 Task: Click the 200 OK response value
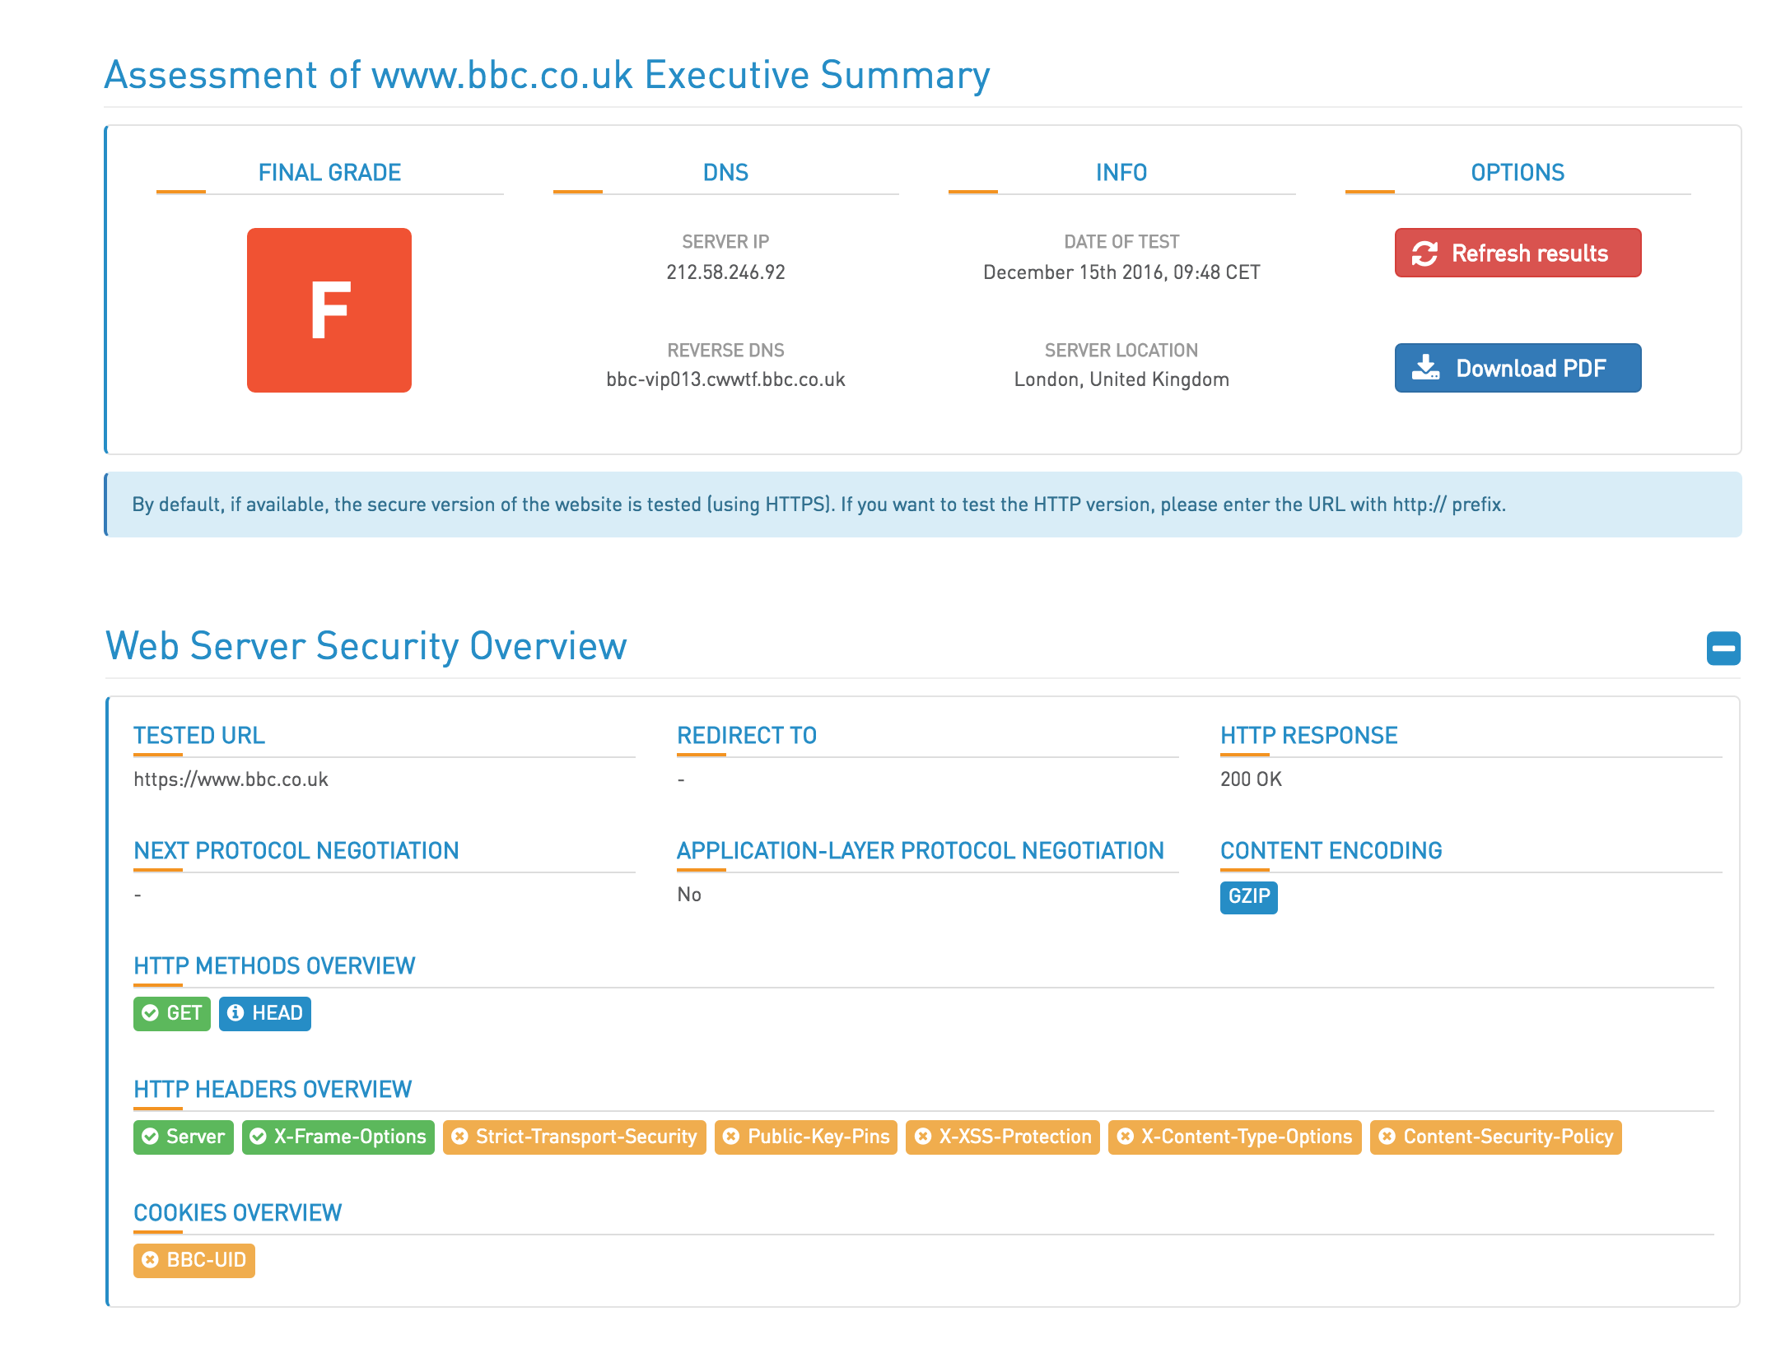coord(1251,779)
